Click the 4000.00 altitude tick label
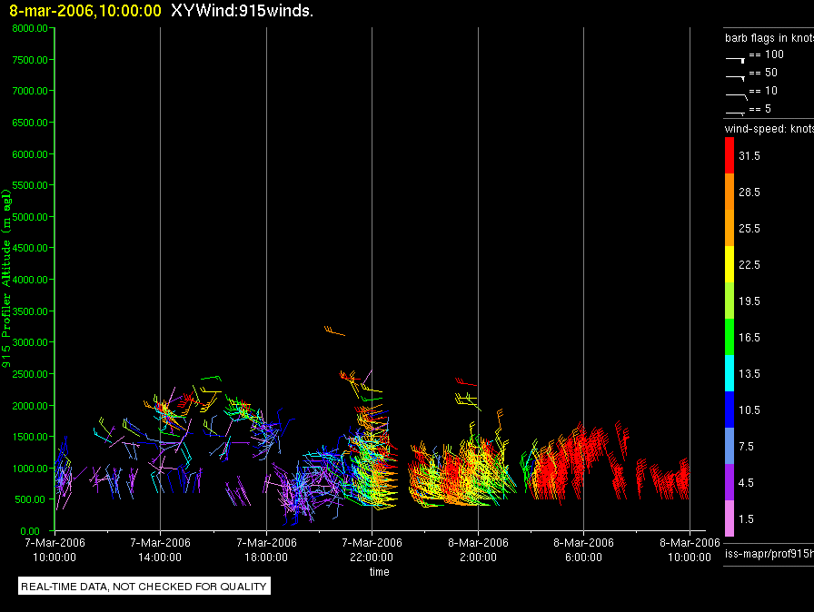 click(30, 280)
